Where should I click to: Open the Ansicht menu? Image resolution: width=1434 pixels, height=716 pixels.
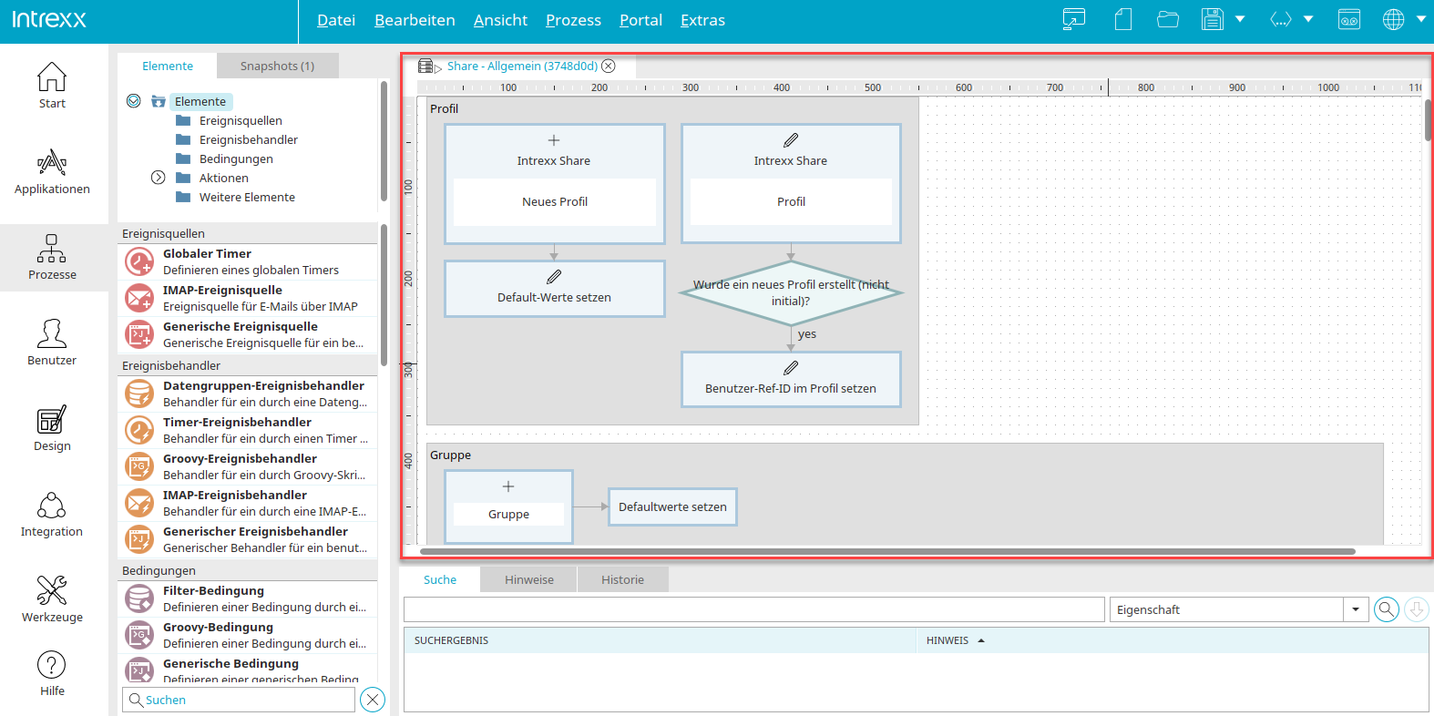[x=500, y=20]
